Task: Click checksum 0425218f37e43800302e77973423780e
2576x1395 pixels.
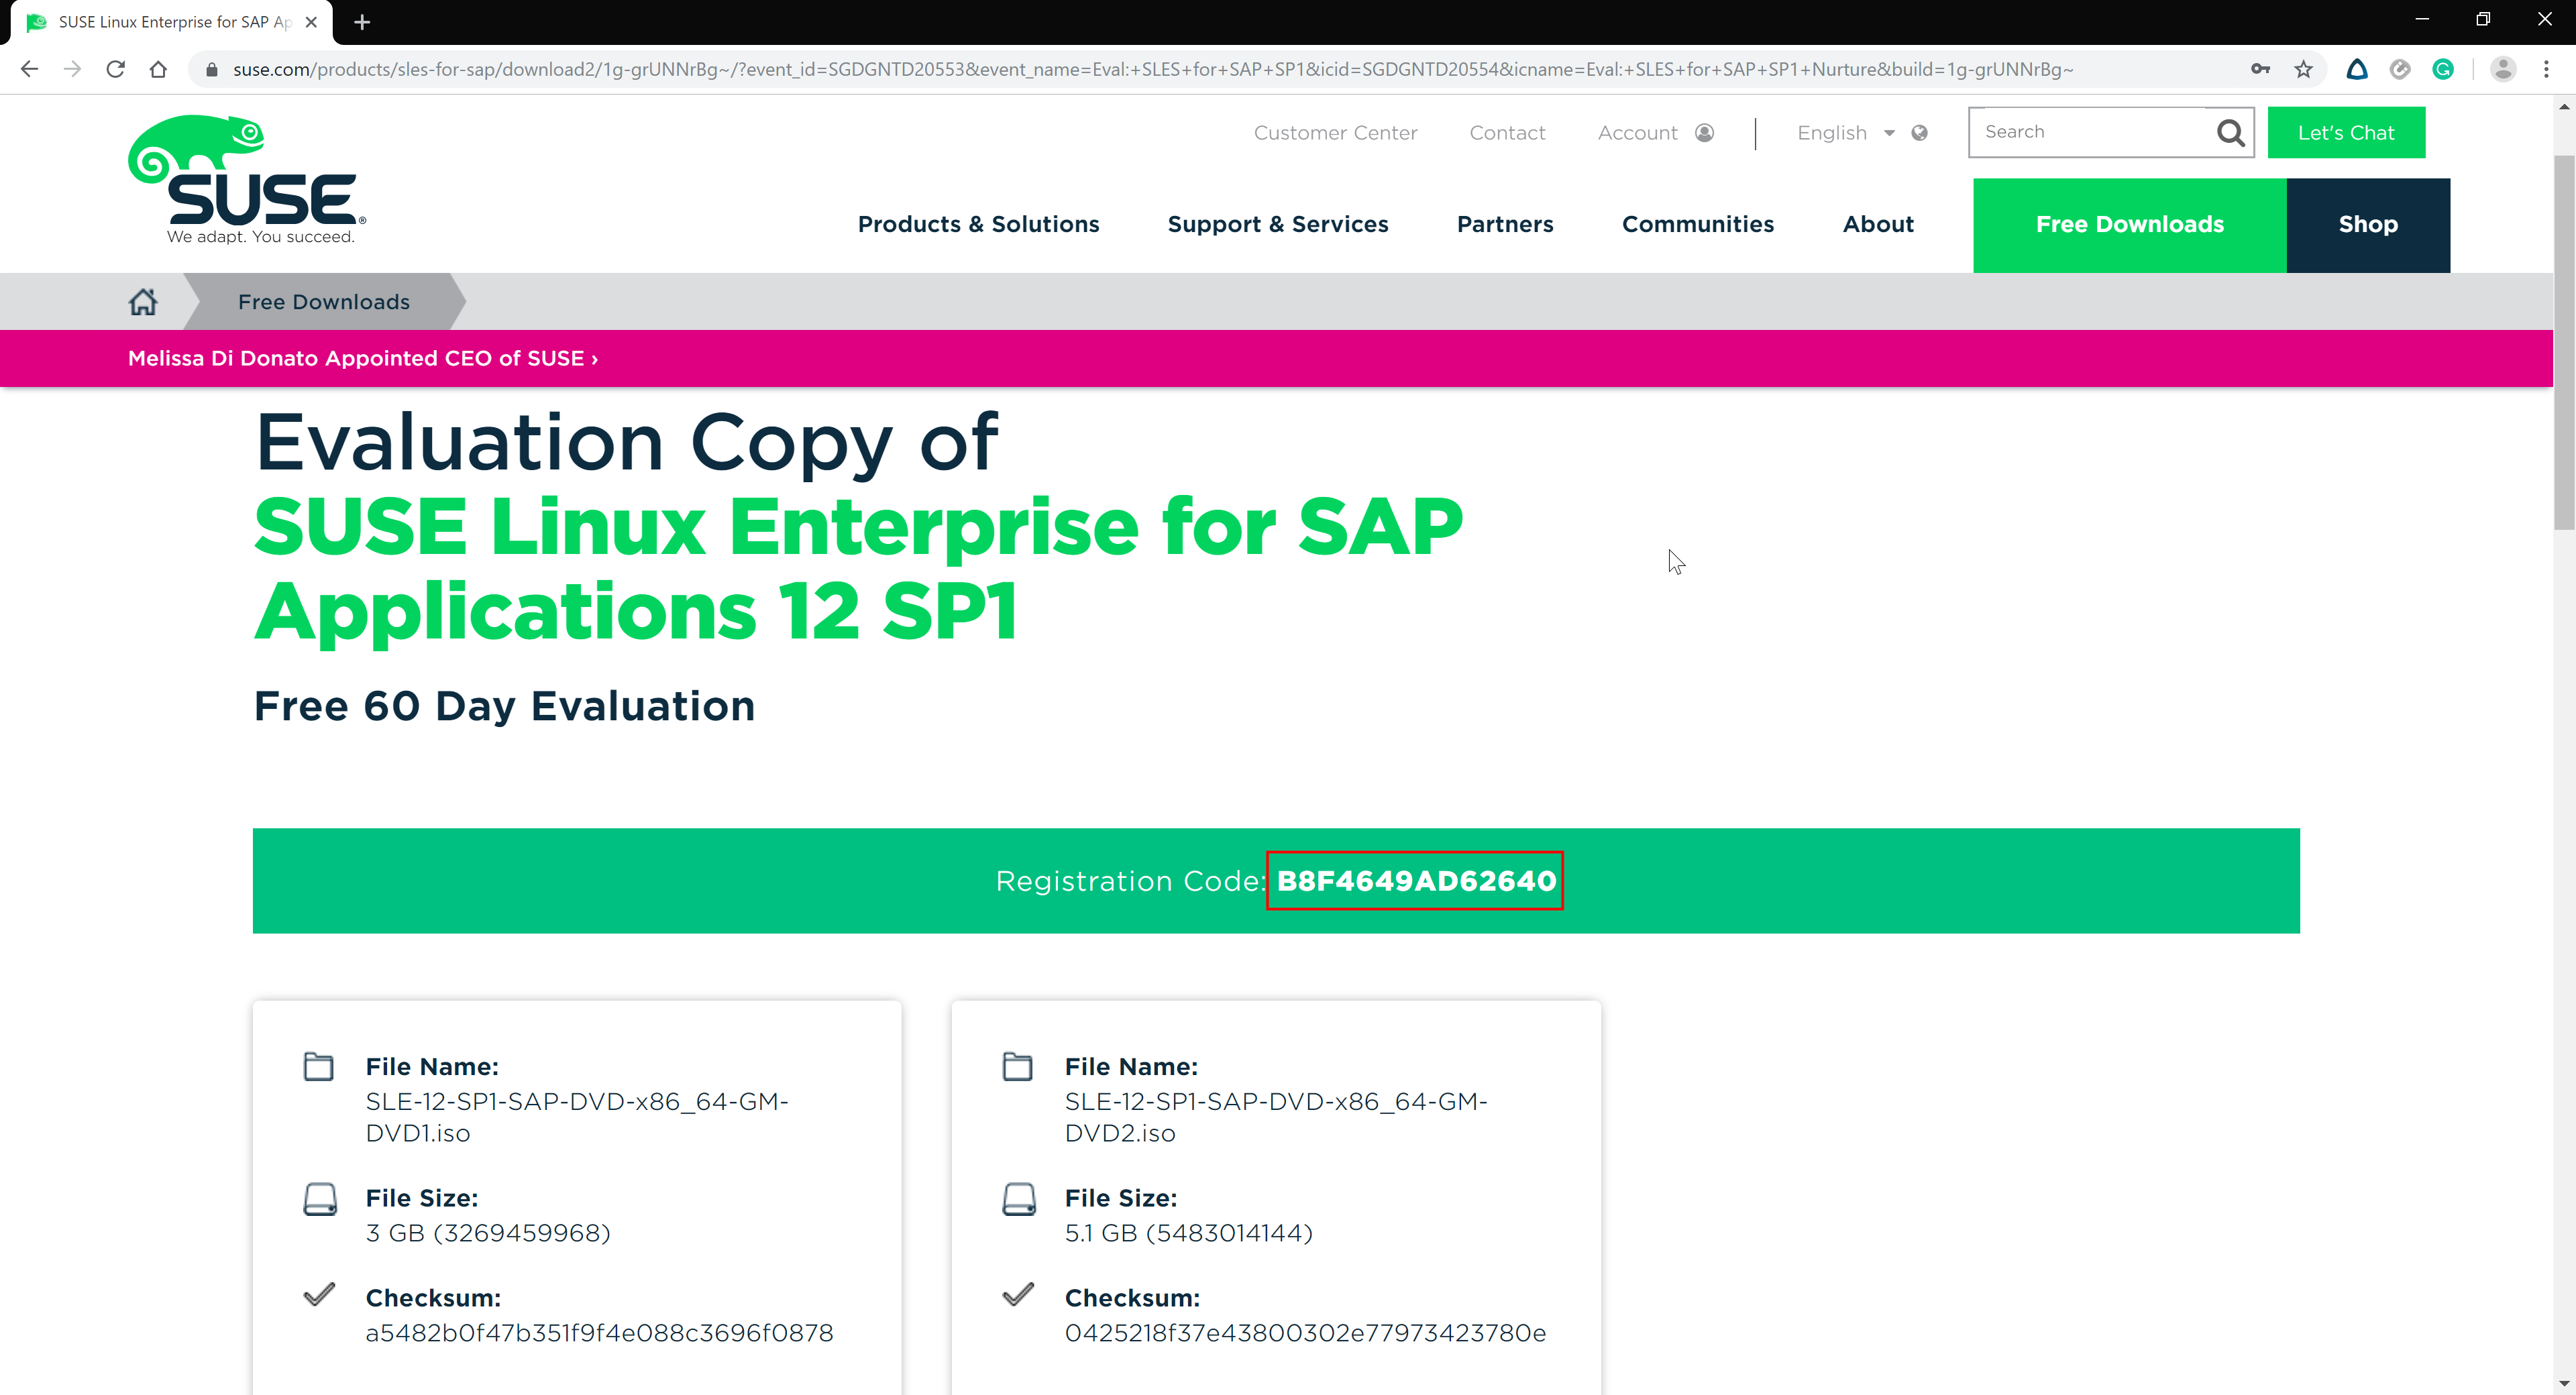Action: [x=1305, y=1333]
